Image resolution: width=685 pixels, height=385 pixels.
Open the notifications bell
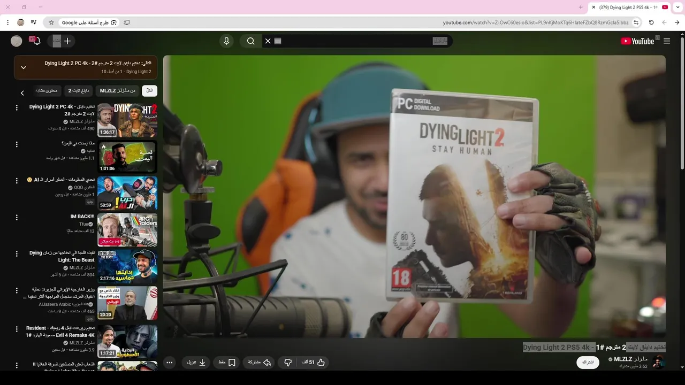(x=37, y=41)
